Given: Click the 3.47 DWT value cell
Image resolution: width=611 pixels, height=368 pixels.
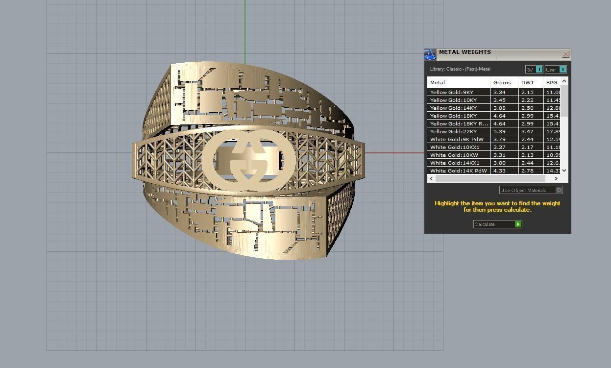Looking at the screenshot, I should tap(531, 131).
